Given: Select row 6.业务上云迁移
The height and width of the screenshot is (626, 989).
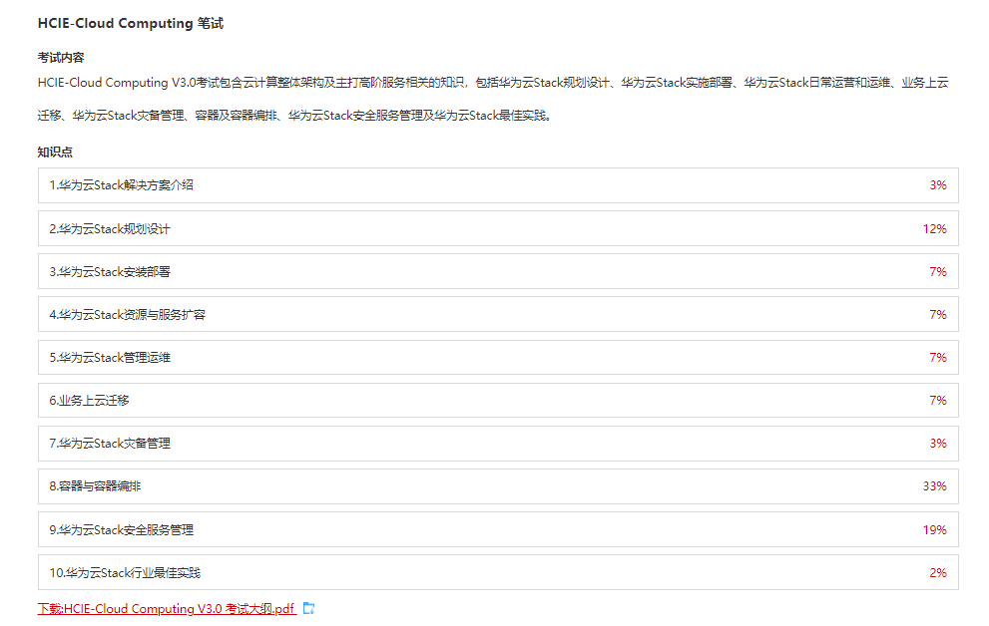Looking at the screenshot, I should click(498, 400).
